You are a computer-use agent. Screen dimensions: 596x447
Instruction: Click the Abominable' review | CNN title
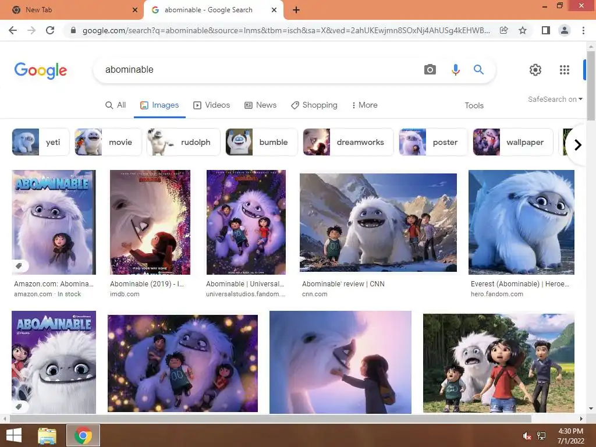[343, 284]
